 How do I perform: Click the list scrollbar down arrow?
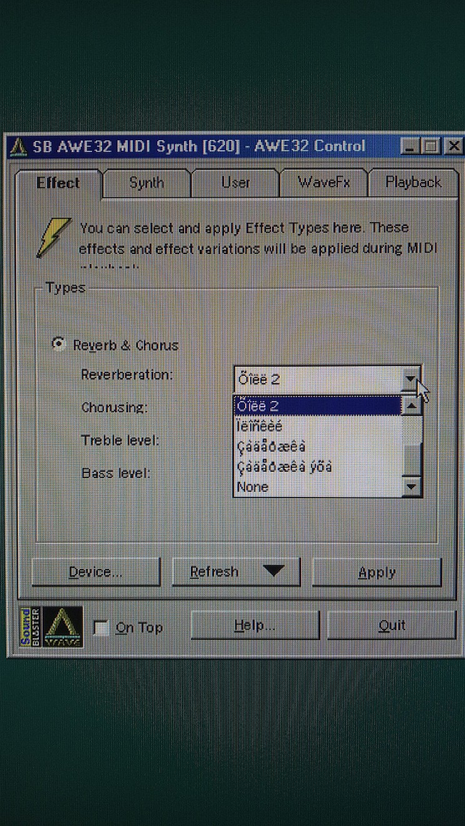pyautogui.click(x=411, y=487)
